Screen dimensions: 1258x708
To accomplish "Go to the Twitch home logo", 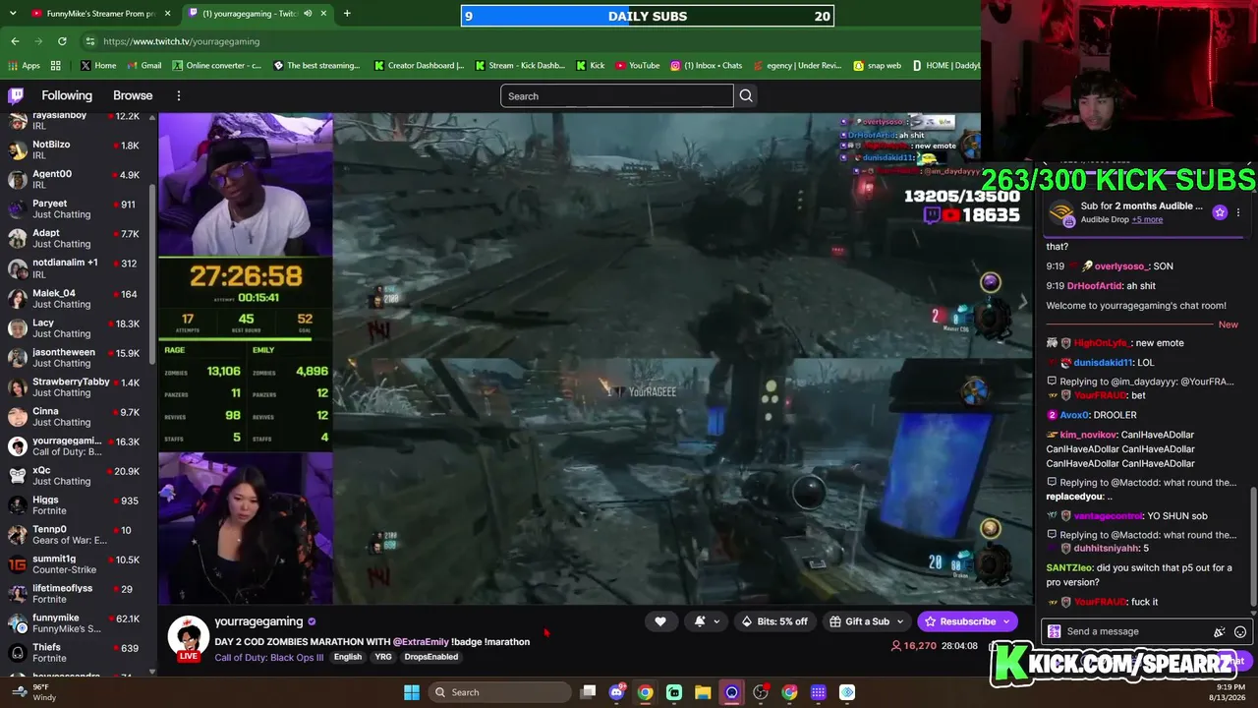I will point(16,95).
